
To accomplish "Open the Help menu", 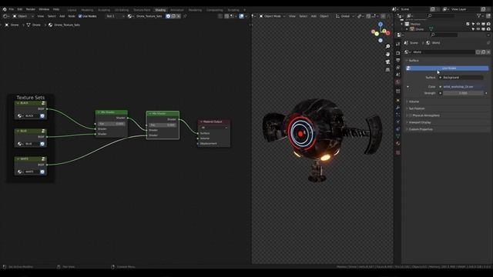I will pos(56,9).
